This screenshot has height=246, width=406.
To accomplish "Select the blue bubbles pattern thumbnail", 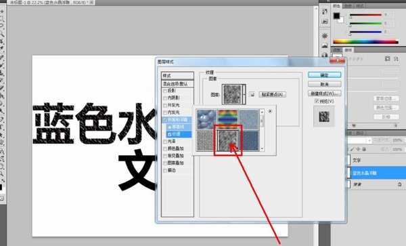I will (206, 119).
